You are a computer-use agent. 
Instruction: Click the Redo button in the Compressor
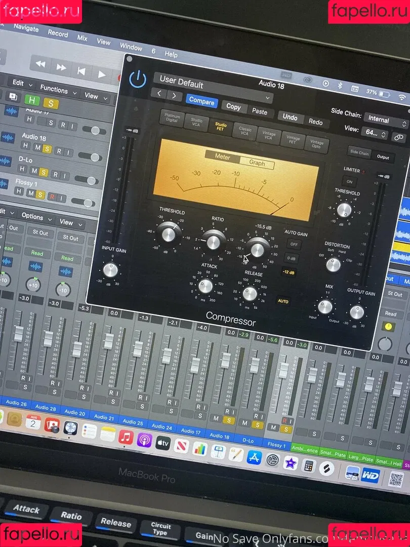pos(315,122)
